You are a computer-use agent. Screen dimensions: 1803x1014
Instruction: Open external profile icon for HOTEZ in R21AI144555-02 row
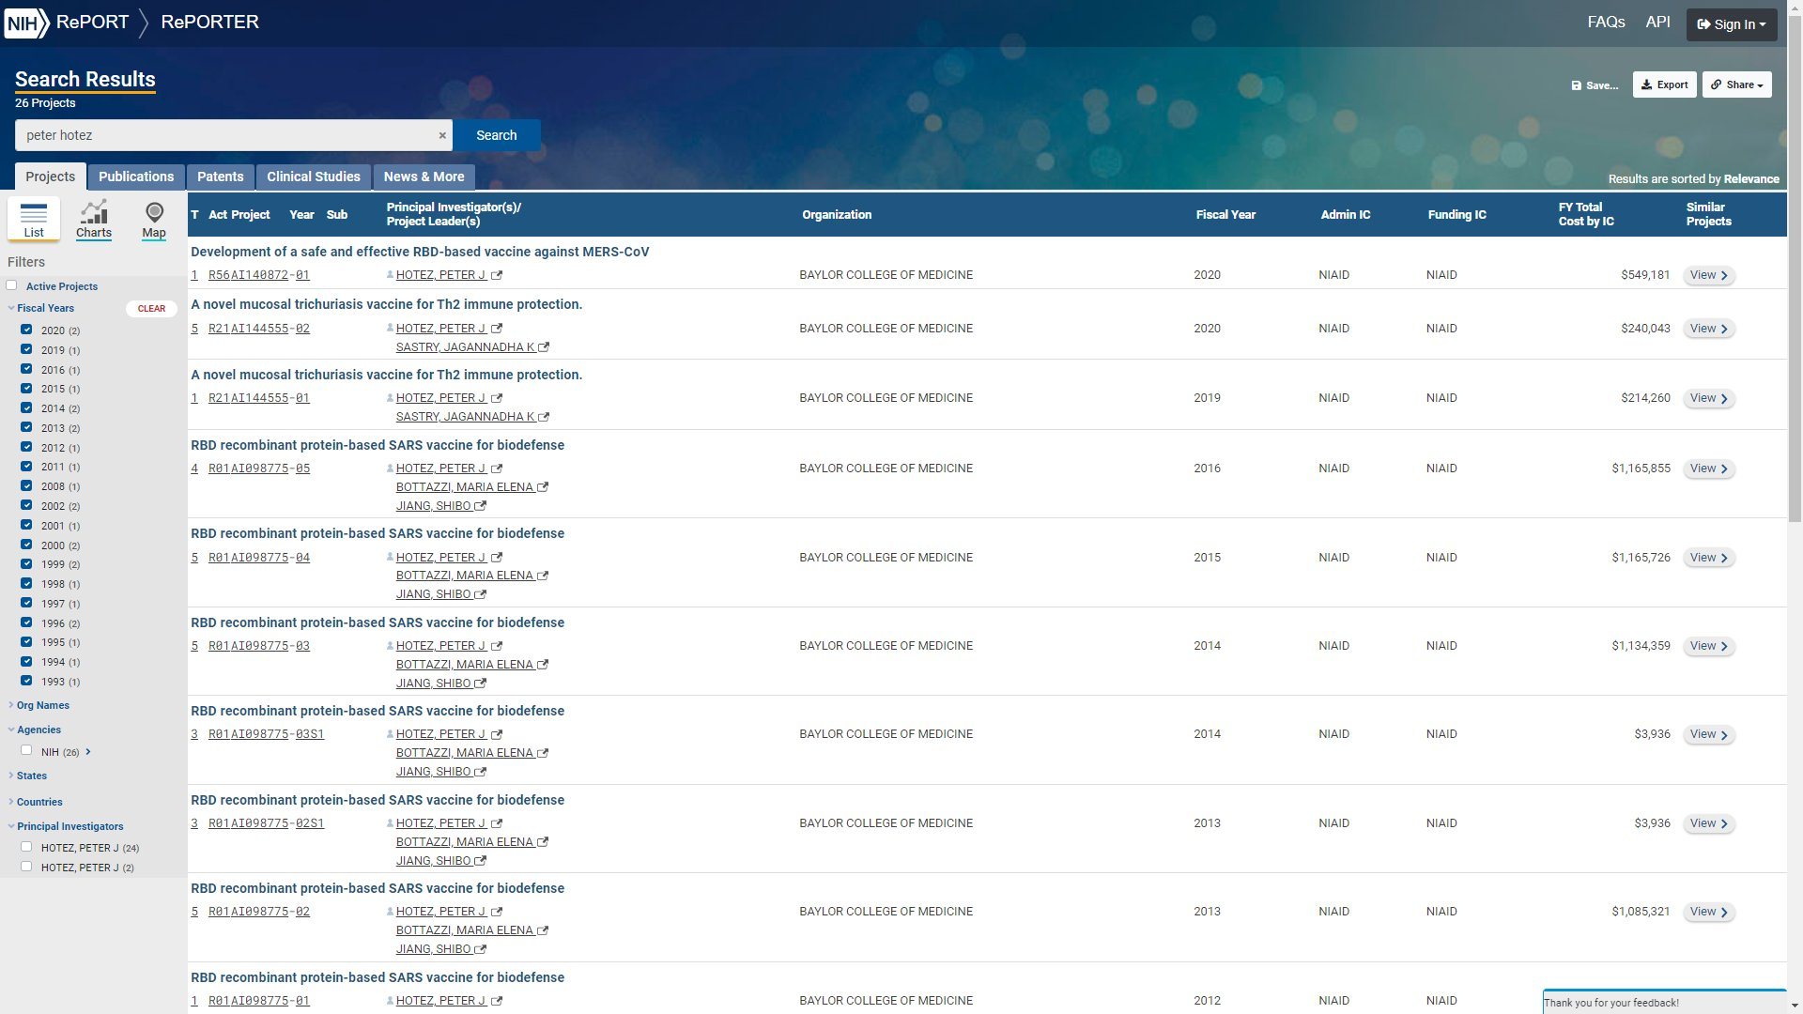(497, 329)
